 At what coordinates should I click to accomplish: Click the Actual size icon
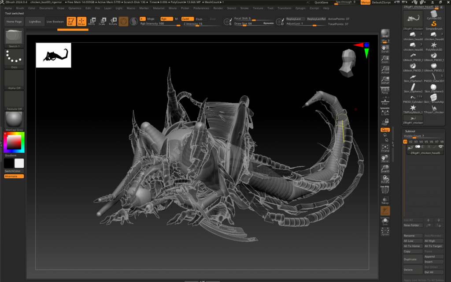[385, 70]
